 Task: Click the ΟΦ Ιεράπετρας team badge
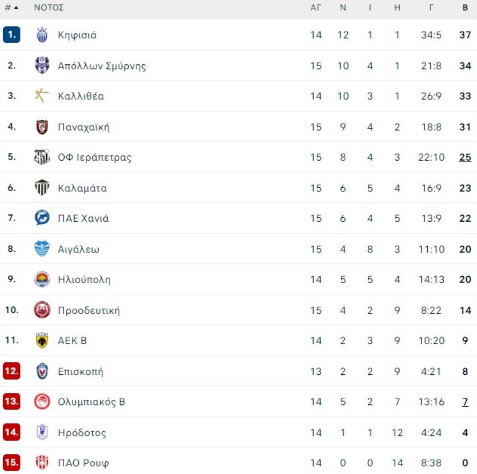[x=42, y=157]
